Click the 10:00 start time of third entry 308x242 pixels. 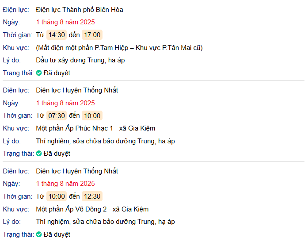tap(57, 196)
